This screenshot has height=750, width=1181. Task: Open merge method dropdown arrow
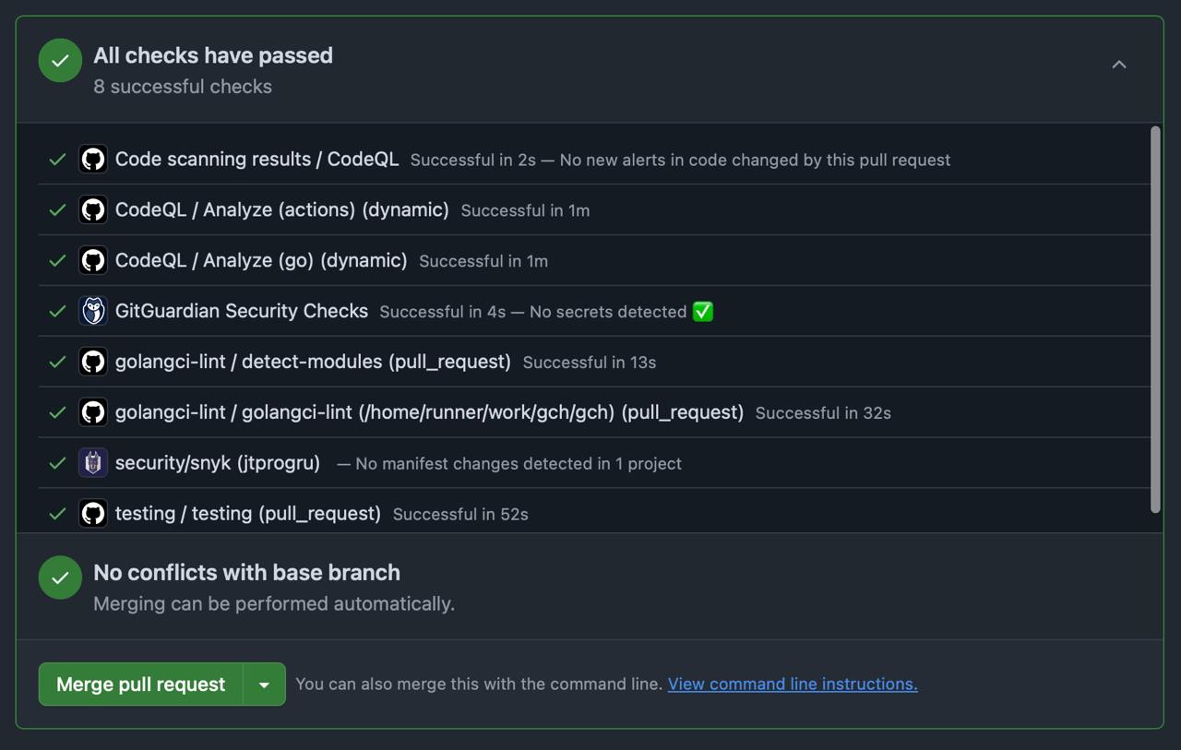pos(264,685)
